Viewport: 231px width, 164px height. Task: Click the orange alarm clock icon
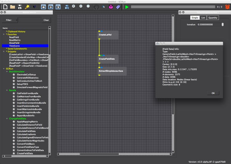pos(228,7)
